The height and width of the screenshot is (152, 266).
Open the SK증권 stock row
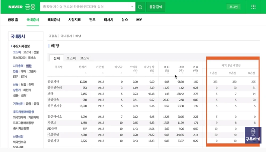52,129
